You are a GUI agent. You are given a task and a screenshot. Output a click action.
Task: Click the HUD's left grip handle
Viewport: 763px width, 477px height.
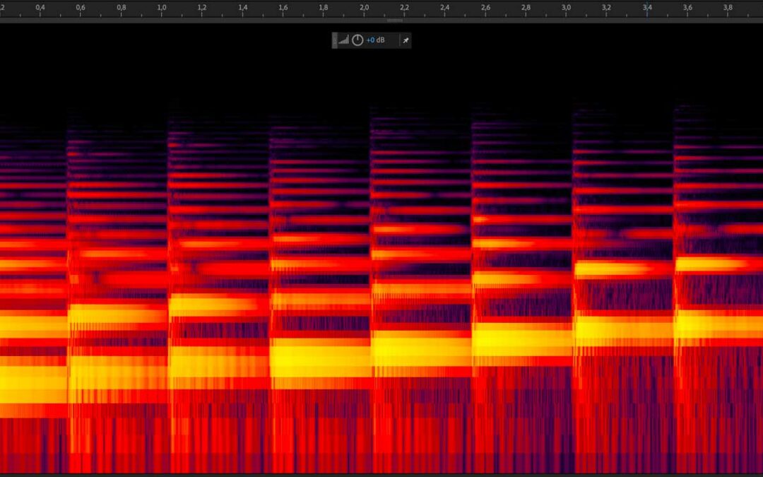[334, 40]
